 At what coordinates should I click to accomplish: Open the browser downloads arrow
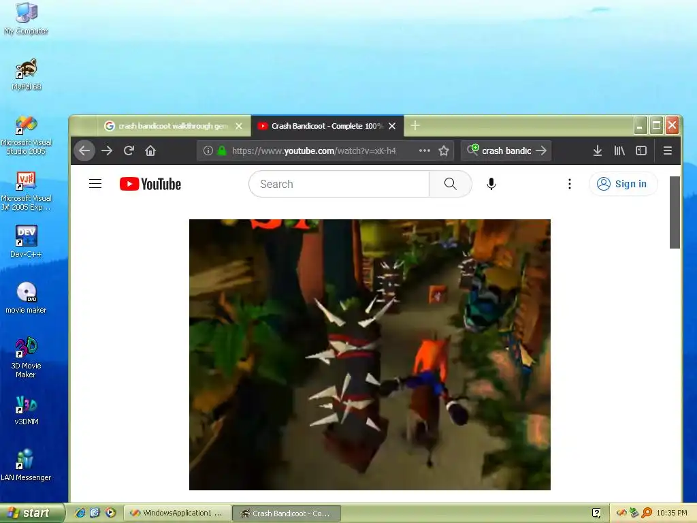click(598, 150)
